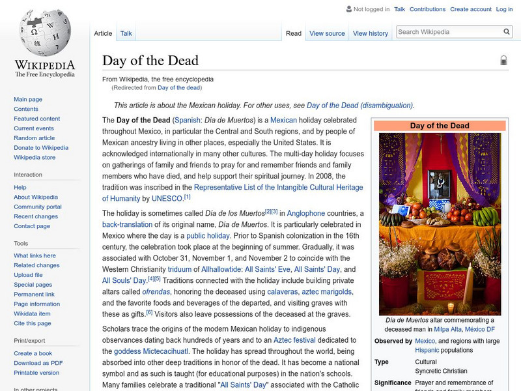
Task: Open the back-translation link
Action: 127,224
